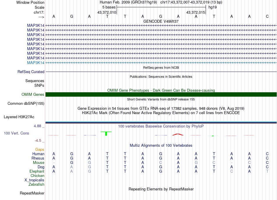Click the topmost MAP3K14 transcript label
This screenshot has height=200, width=277.
click(36, 25)
